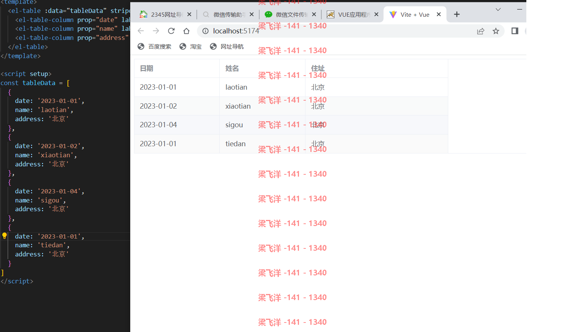Open the 网址导航 bookmark
The width and height of the screenshot is (585, 332).
tap(227, 46)
